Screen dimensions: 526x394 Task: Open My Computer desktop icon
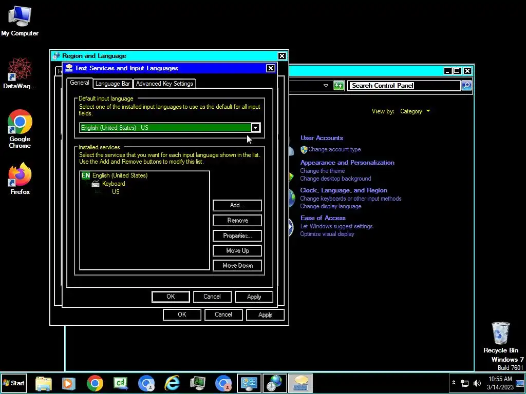coord(20,21)
